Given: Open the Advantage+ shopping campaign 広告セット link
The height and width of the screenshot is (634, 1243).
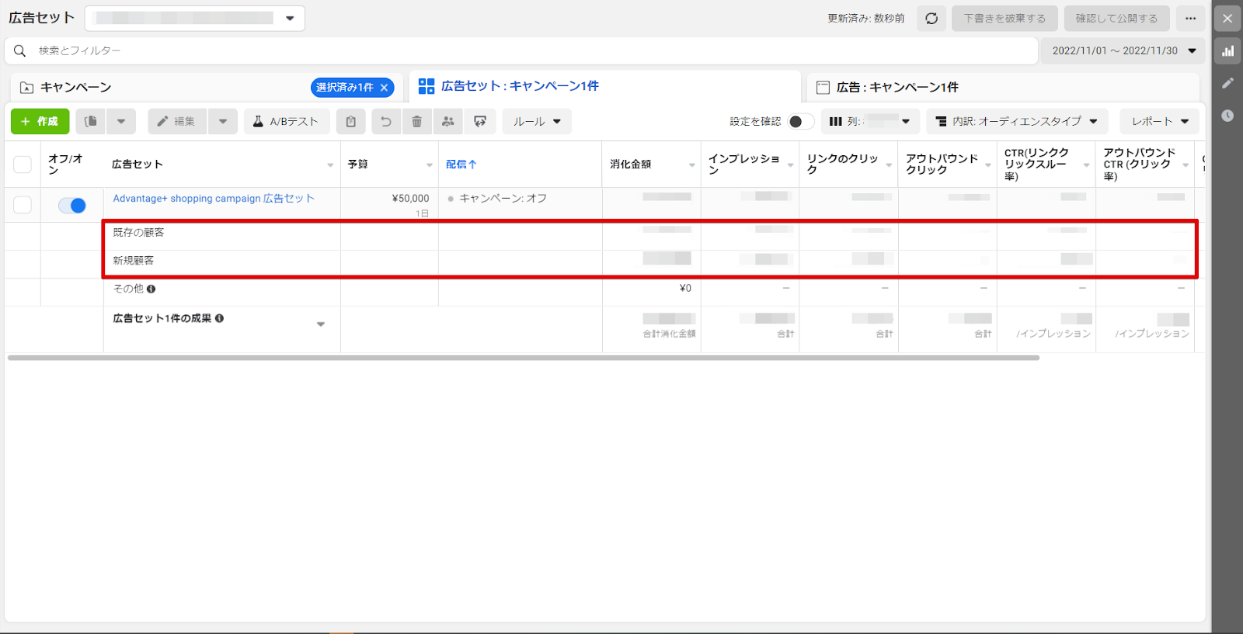Looking at the screenshot, I should [214, 199].
